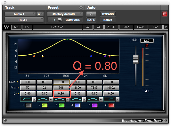Image resolution: width=171 pixels, height=127 pixels.
Task: Open band 1 filter type dropdown arrow
Action: pyautogui.click(x=34, y=99)
